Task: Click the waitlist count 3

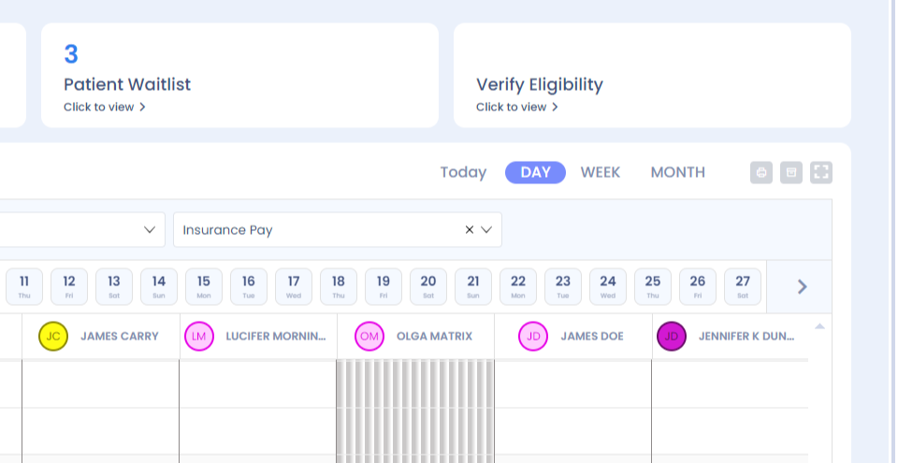Action: click(x=71, y=54)
